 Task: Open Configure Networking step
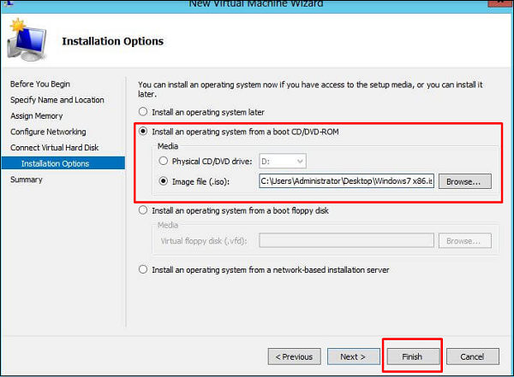tap(48, 132)
